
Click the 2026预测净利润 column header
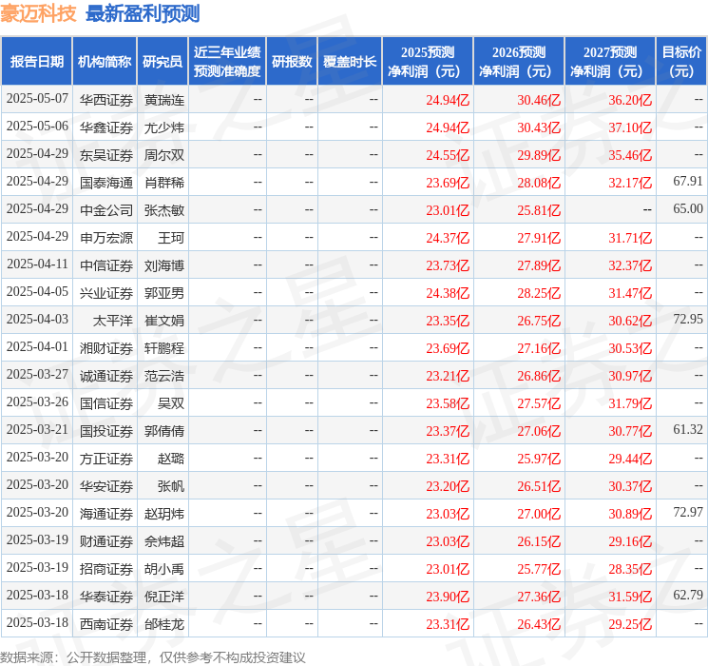coord(519,62)
